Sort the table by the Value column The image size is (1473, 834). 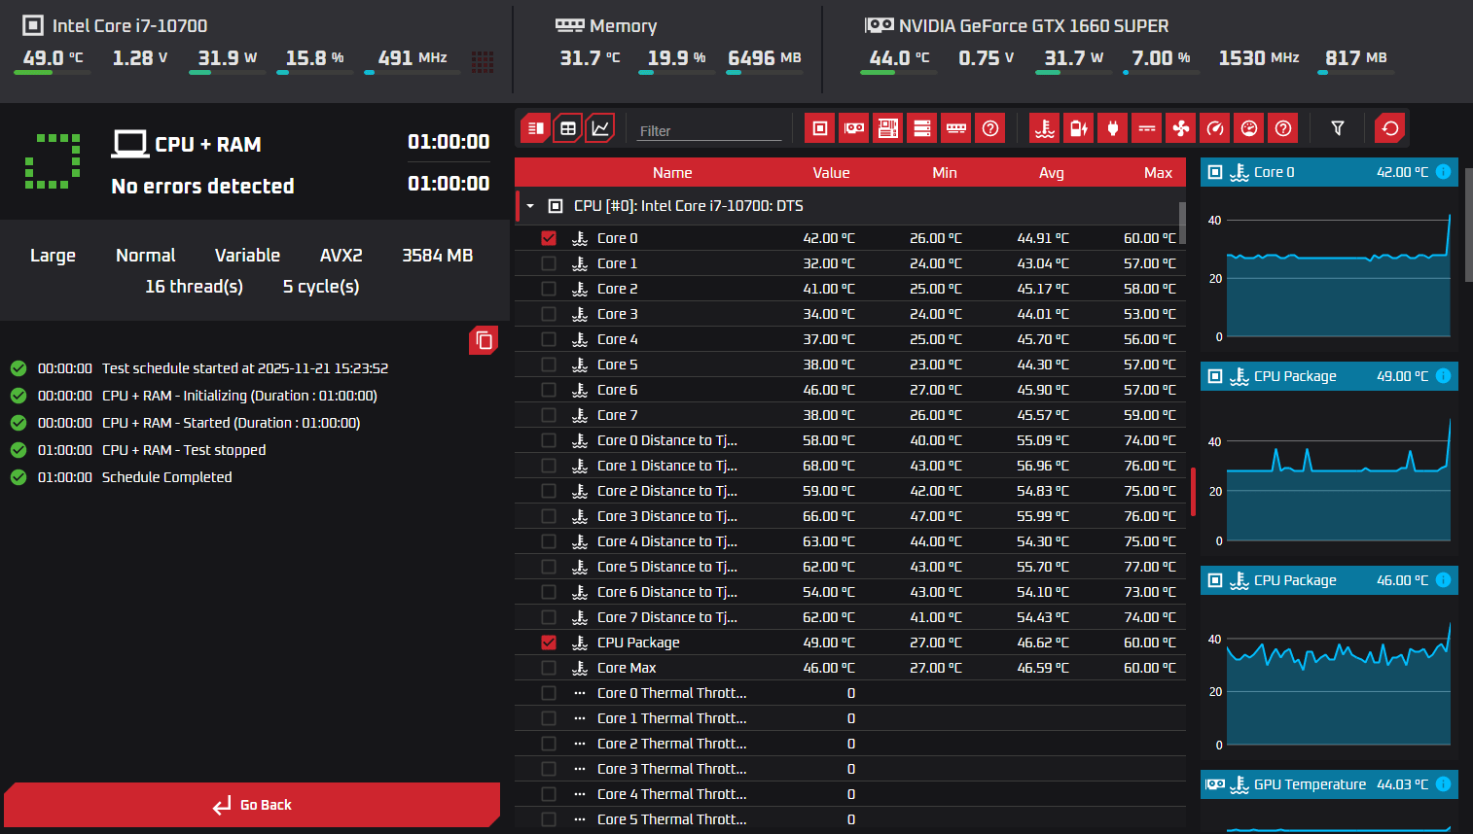pos(831,173)
